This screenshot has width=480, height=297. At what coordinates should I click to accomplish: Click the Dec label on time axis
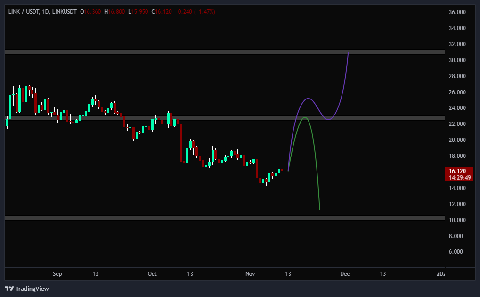(x=345, y=274)
